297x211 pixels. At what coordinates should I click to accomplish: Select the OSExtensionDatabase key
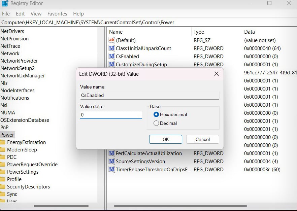click(x=25, y=120)
